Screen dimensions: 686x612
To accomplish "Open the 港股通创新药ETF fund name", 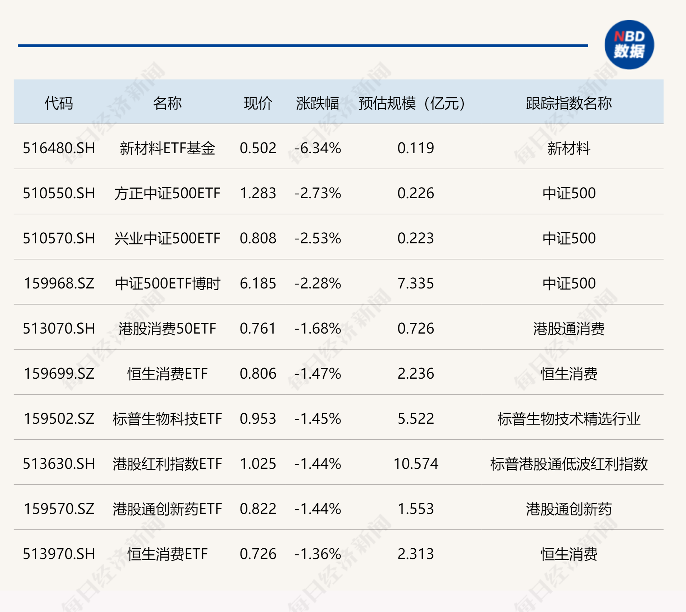I will 167,509.
